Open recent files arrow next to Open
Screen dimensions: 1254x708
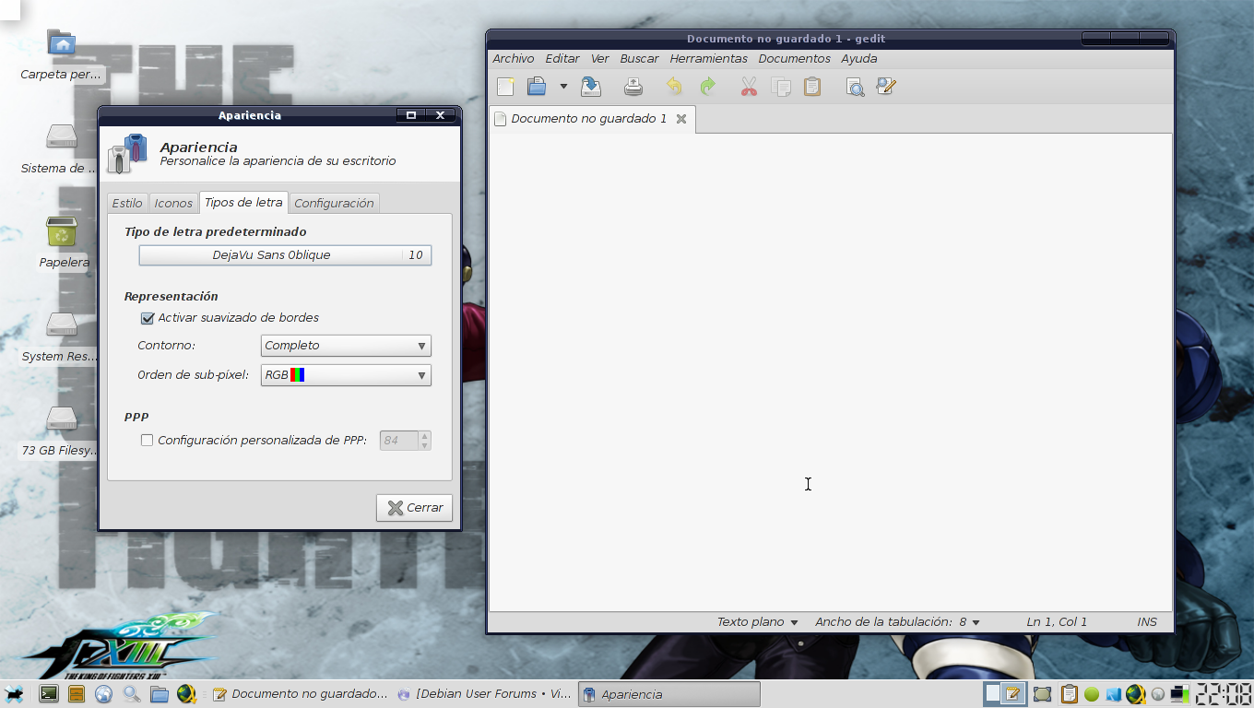[x=563, y=87]
